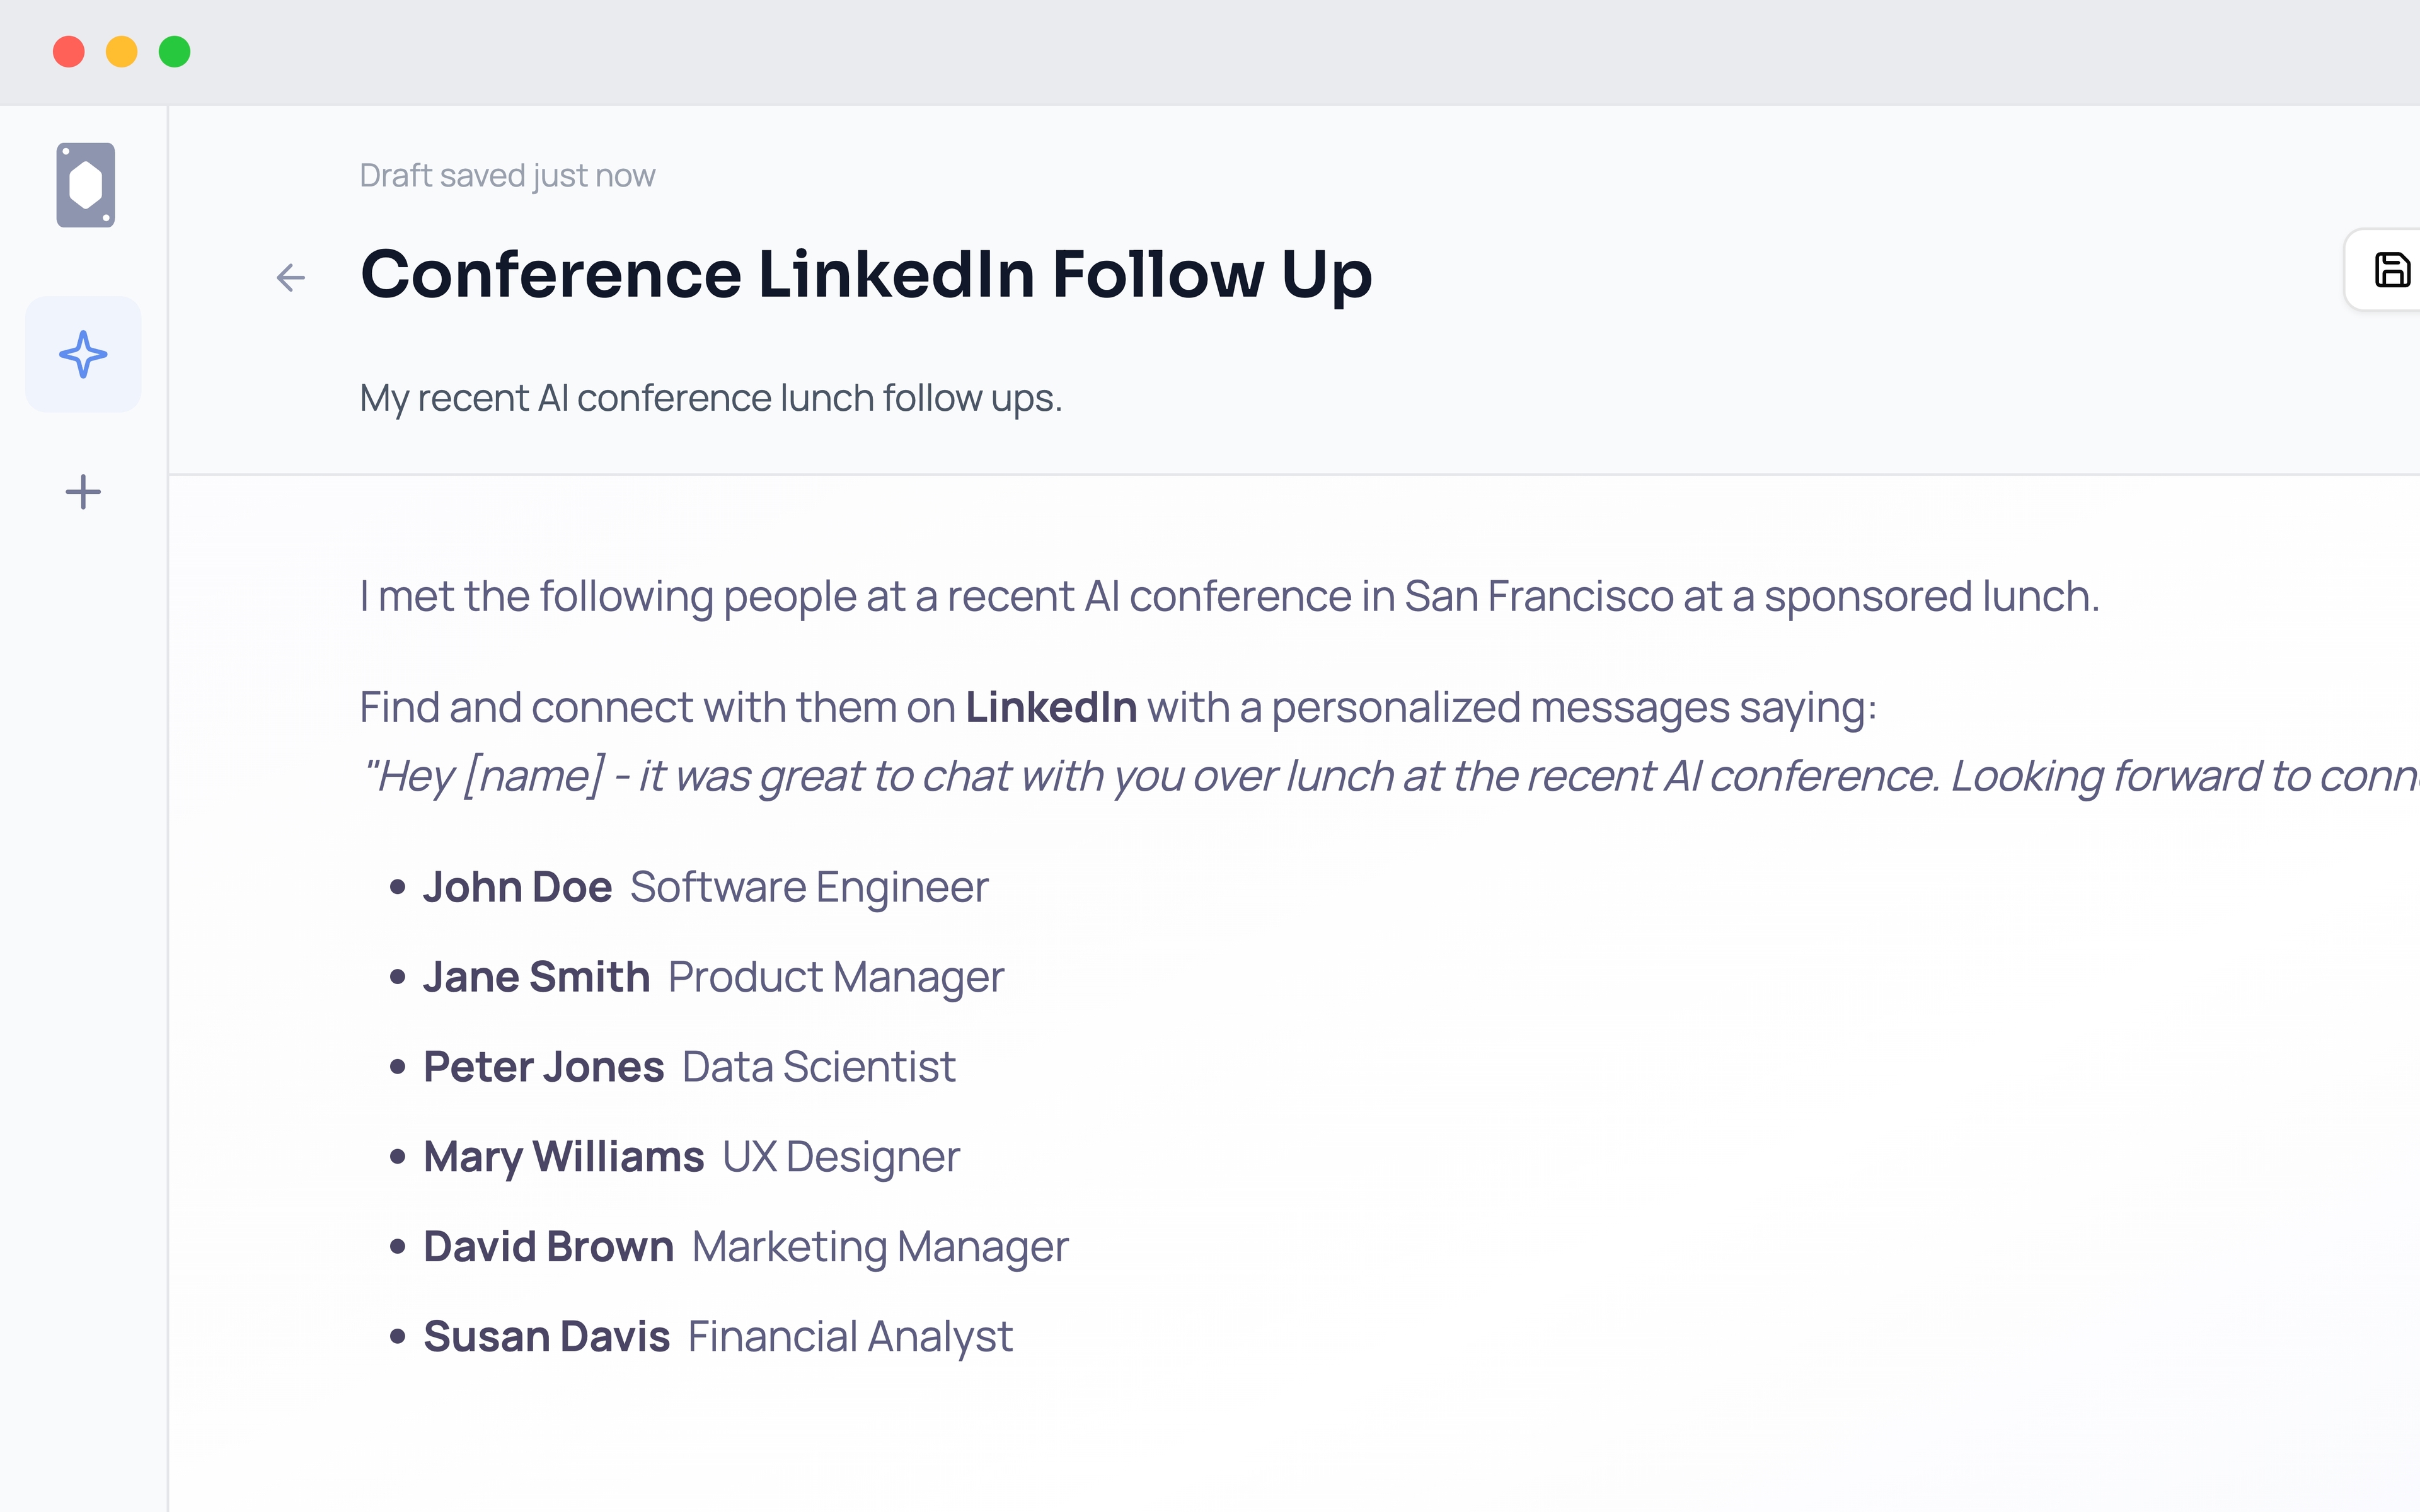Click the David Brown Marketing Manager entry

tap(746, 1247)
